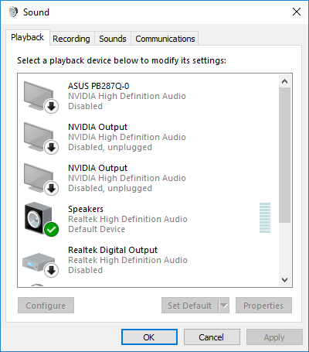Go to the Communications tab

click(x=165, y=39)
